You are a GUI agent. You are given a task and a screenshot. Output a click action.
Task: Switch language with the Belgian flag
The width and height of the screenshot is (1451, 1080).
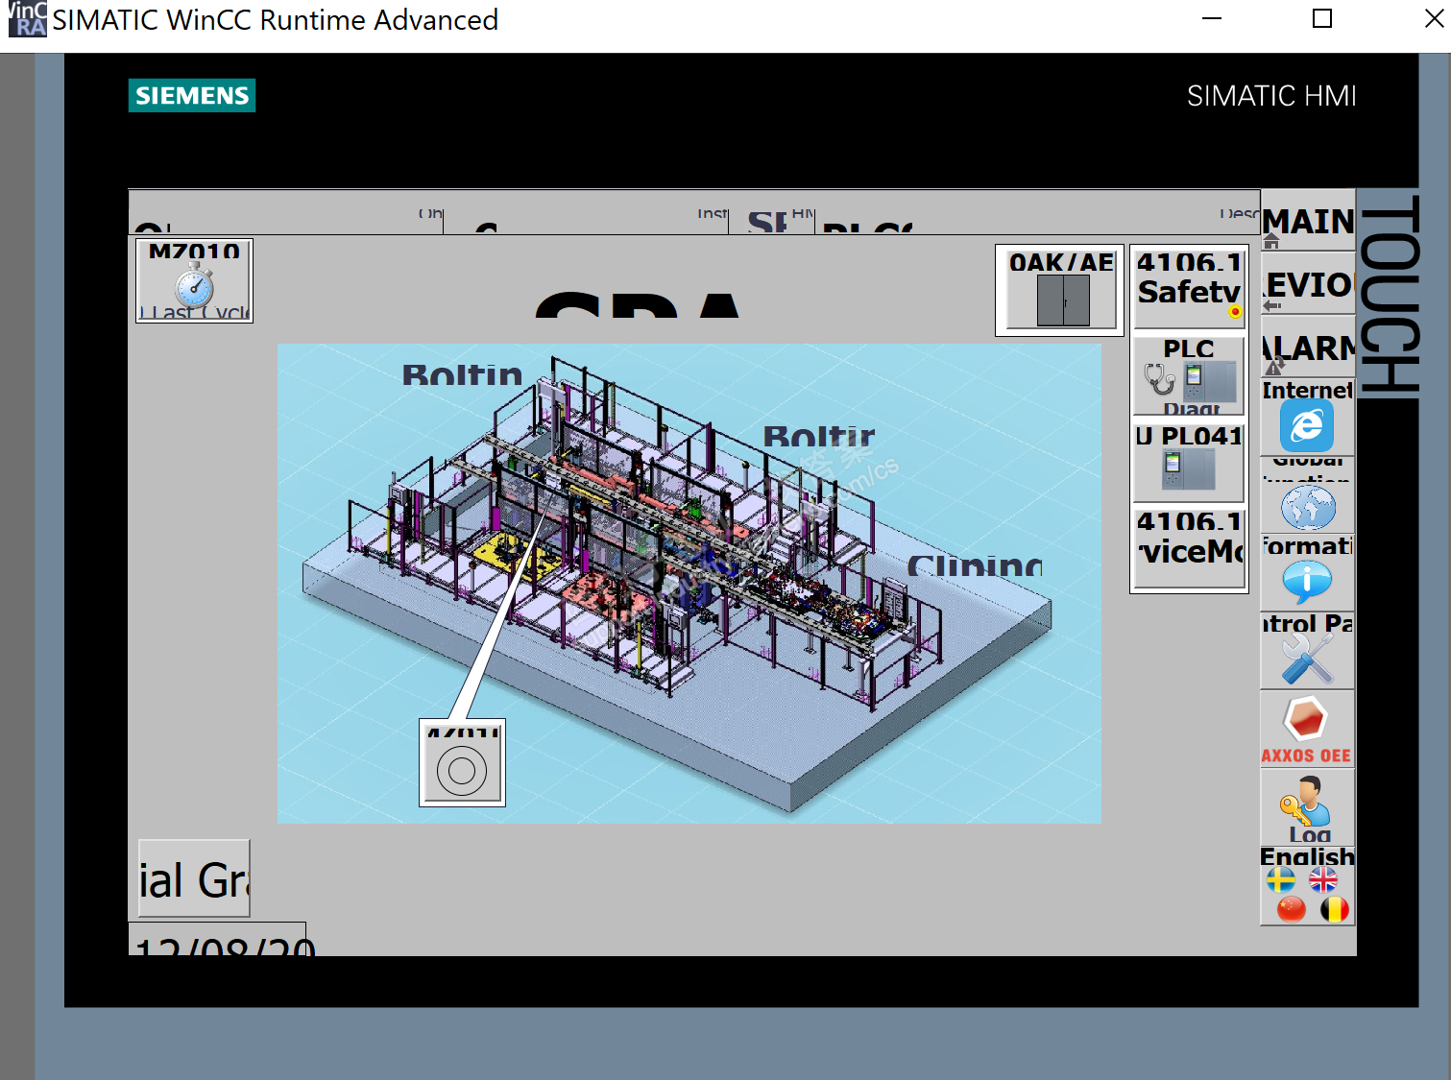(1335, 908)
